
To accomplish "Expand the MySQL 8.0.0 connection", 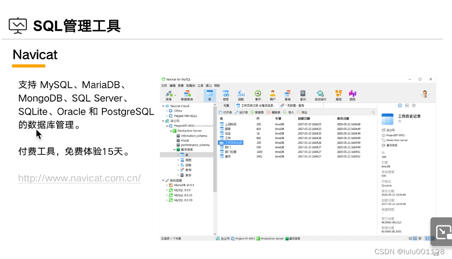I will pyautogui.click(x=167, y=190).
